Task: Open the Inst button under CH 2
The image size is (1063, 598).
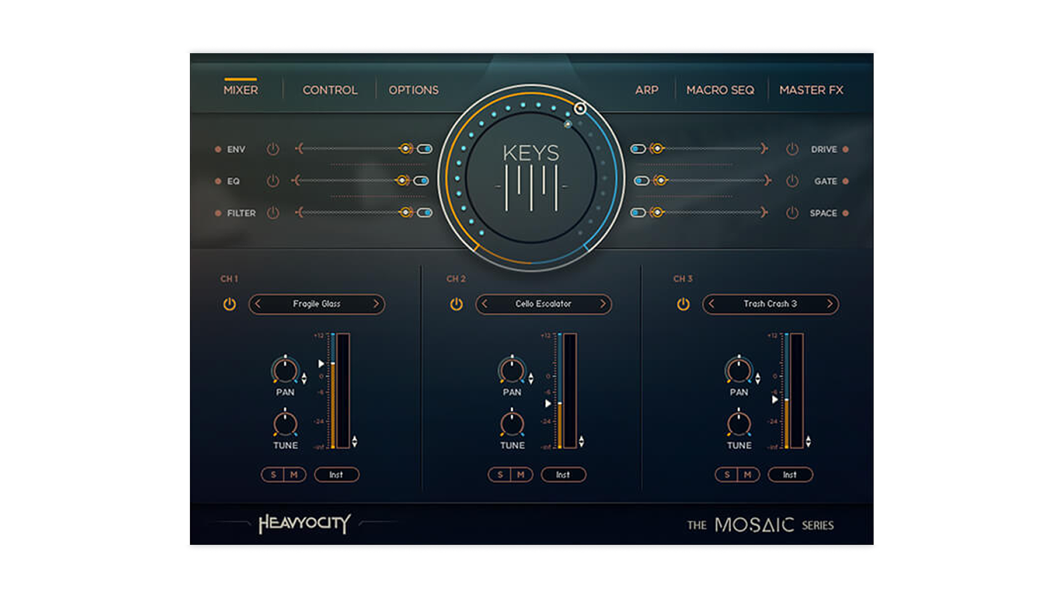Action: pos(564,475)
